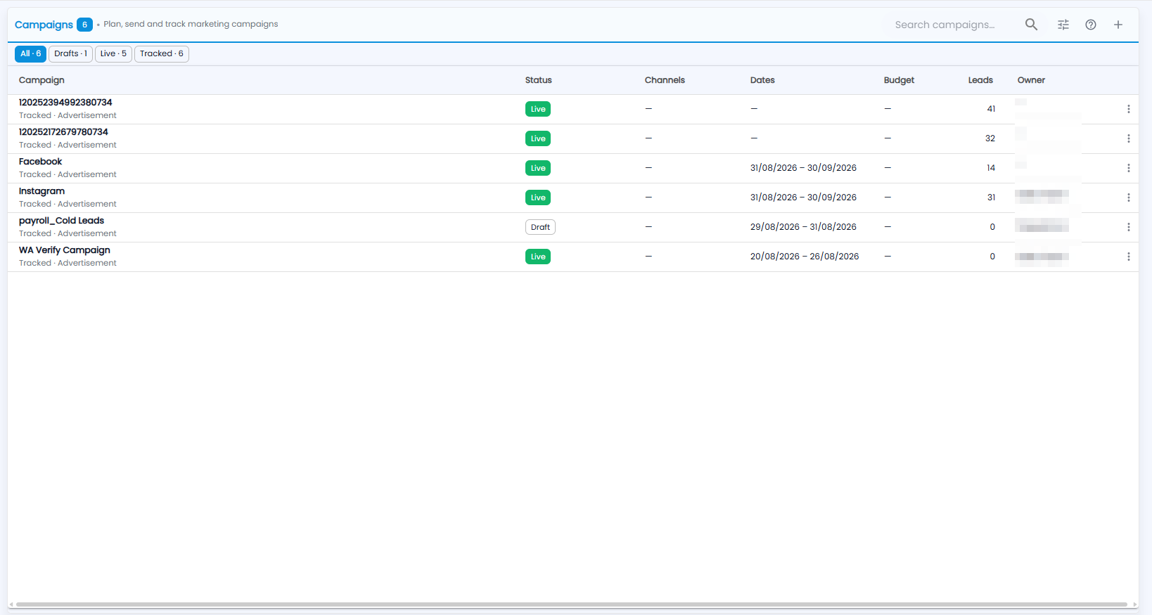Click the Leads column header

pos(980,80)
